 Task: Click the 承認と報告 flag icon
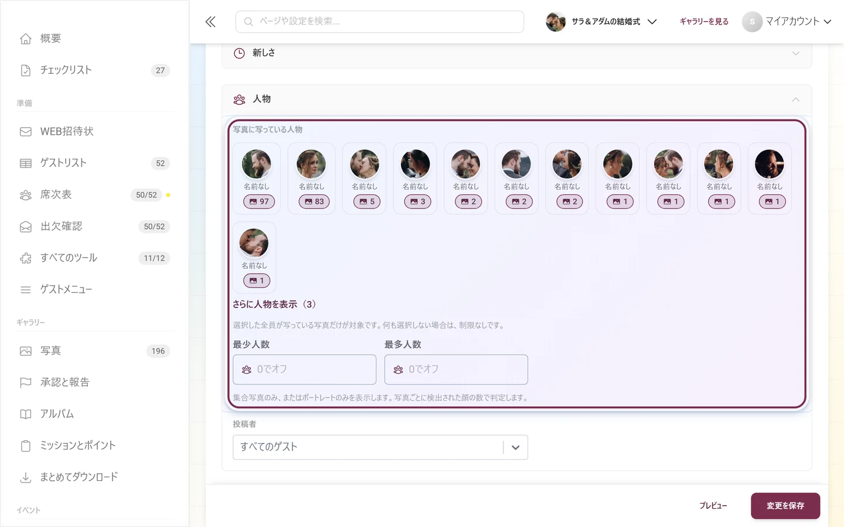[x=26, y=383]
